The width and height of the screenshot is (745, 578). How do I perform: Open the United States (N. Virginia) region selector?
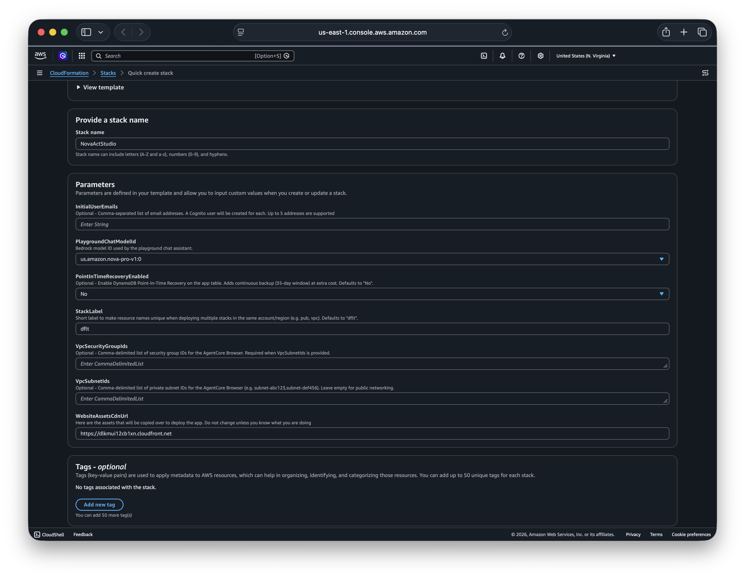tap(586, 56)
